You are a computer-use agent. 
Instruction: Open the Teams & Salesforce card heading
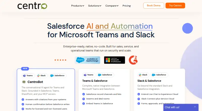[95, 81]
